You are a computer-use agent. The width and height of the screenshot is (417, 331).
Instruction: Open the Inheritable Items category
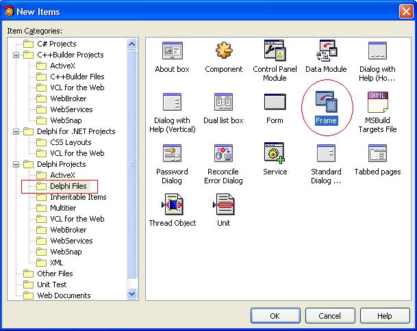[78, 197]
